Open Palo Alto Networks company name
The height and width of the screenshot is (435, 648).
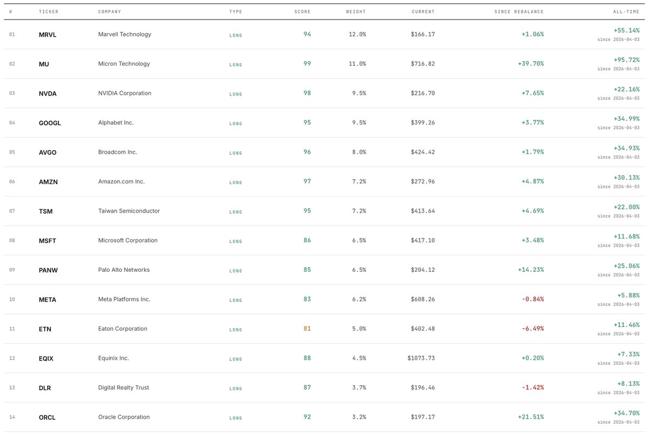pyautogui.click(x=124, y=269)
